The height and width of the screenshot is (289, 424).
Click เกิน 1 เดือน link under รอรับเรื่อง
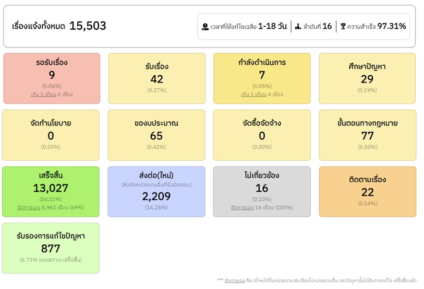click(43, 94)
